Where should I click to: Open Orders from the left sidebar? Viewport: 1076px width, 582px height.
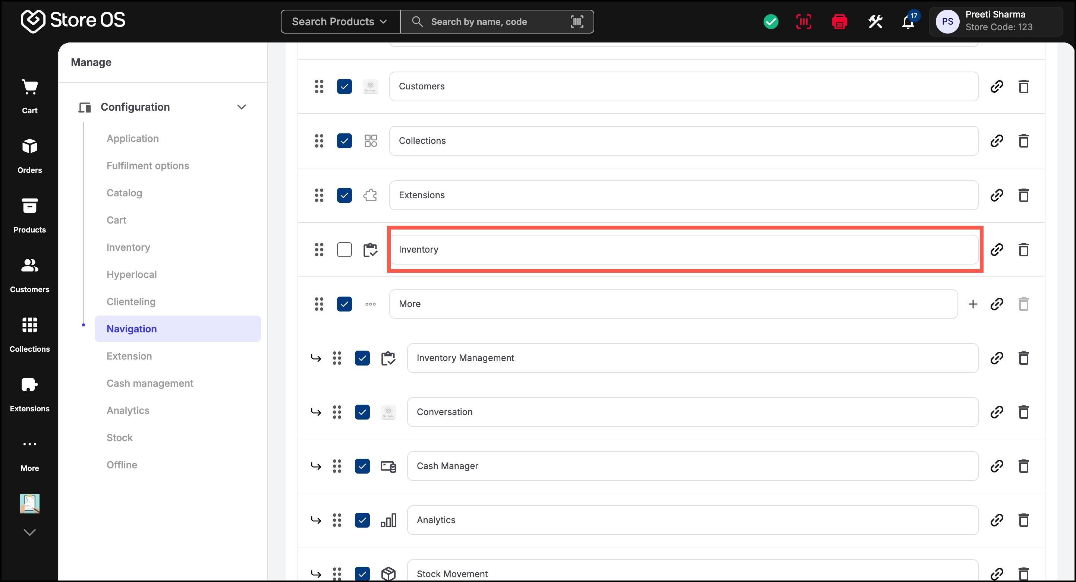[30, 156]
